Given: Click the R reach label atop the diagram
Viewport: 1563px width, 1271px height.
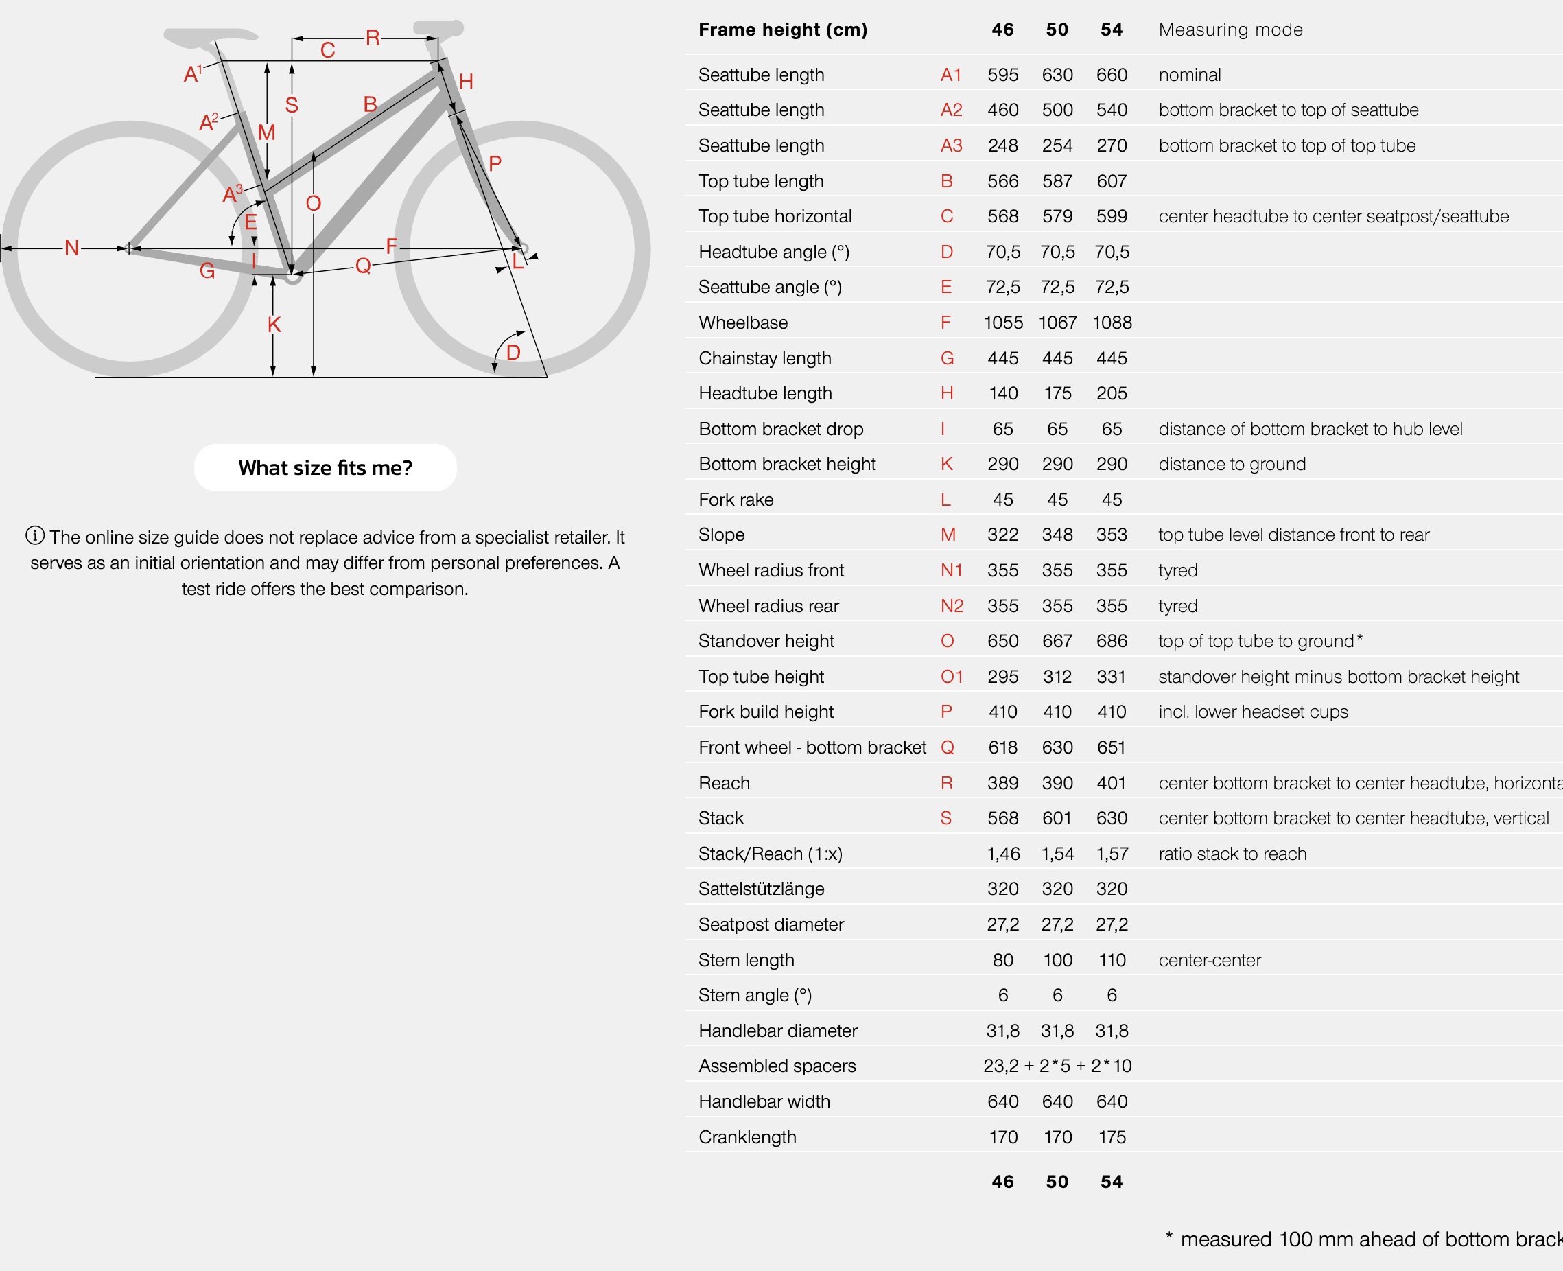Looking at the screenshot, I should point(373,37).
